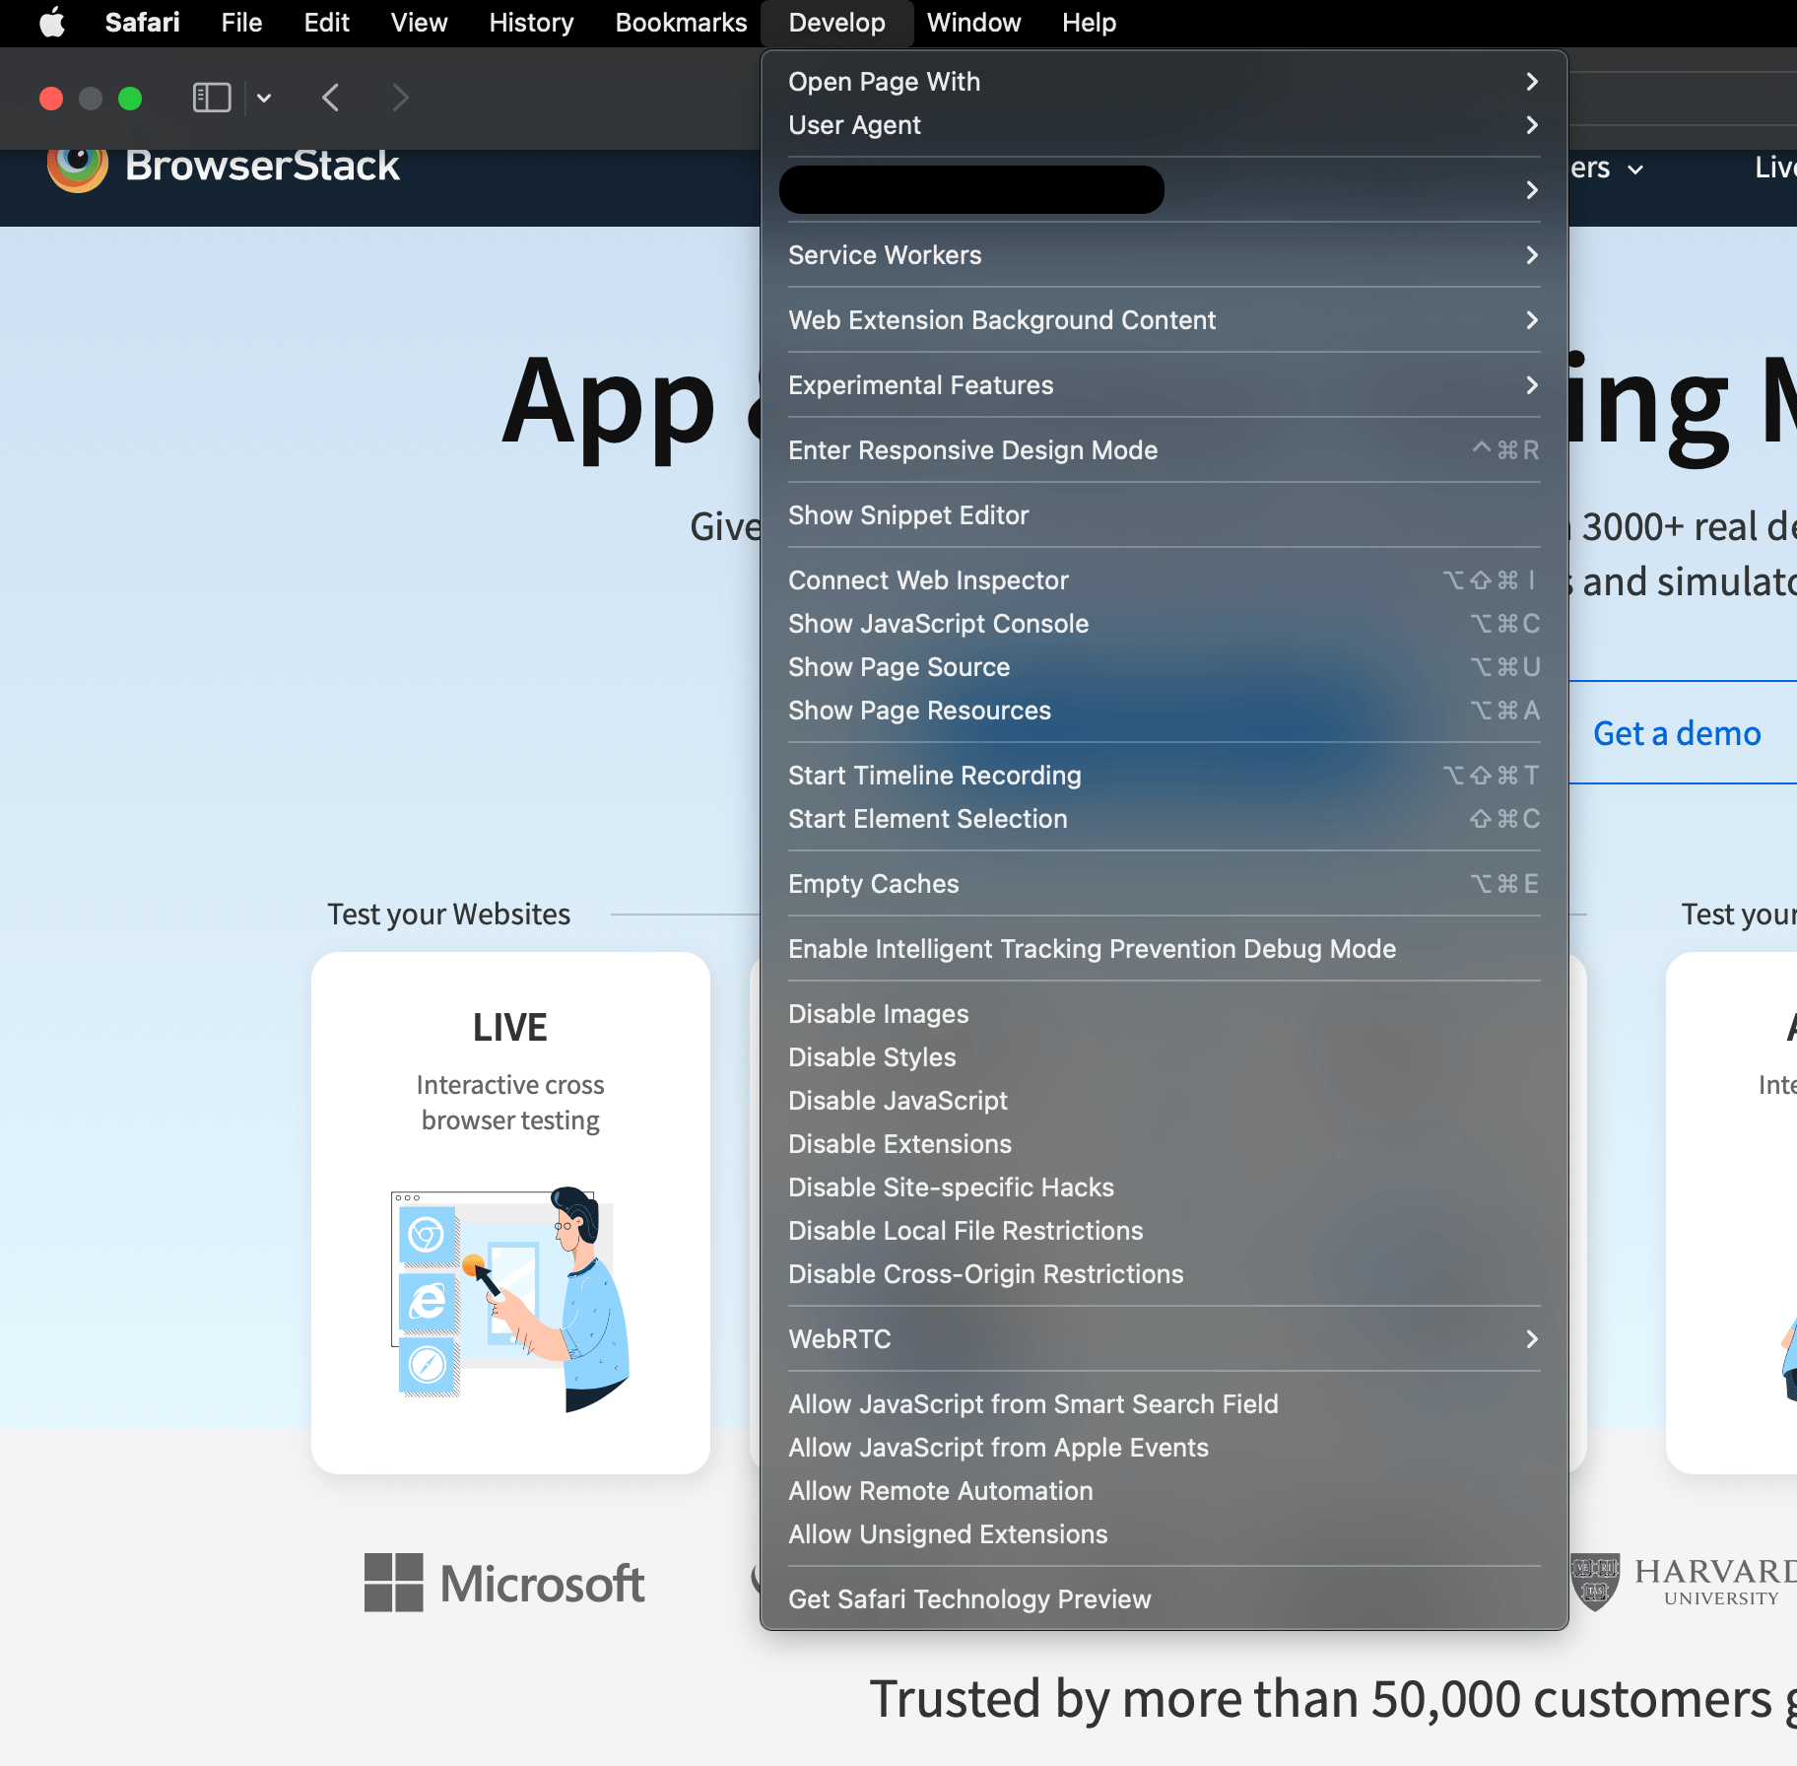Expand the Experimental Features submenu
Viewport: 1797px width, 1766px height.
point(920,385)
